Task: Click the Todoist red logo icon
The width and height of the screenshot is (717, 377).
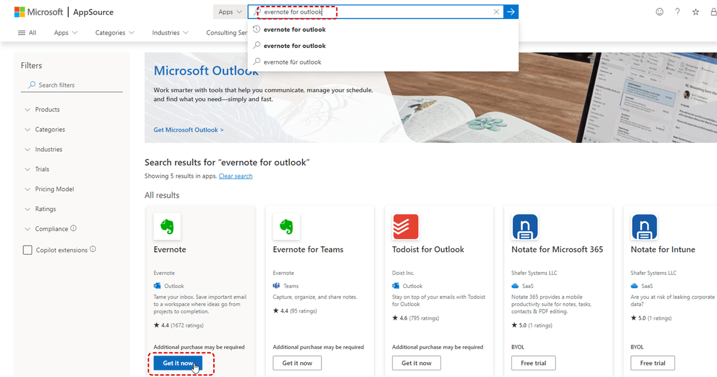Action: pyautogui.click(x=406, y=226)
